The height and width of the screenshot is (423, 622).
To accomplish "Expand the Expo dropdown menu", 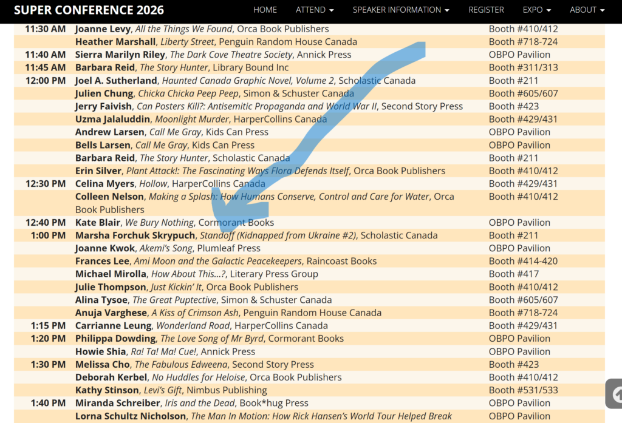I will click(x=536, y=10).
